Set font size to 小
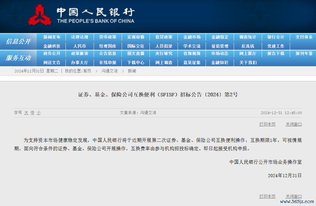This screenshot has width=316, height=206. tap(39, 113)
